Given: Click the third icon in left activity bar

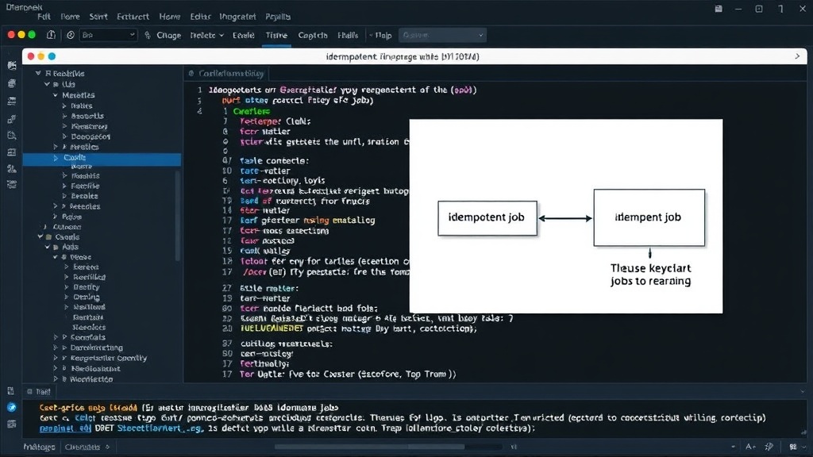Looking at the screenshot, I should coord(12,101).
